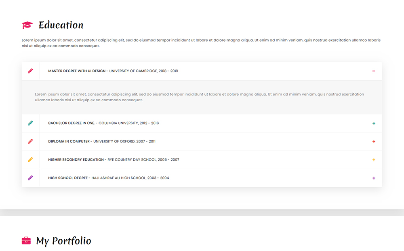This screenshot has width=404, height=251.
Task: Expand Diploma in Computer with the red plus
Action: point(374,142)
